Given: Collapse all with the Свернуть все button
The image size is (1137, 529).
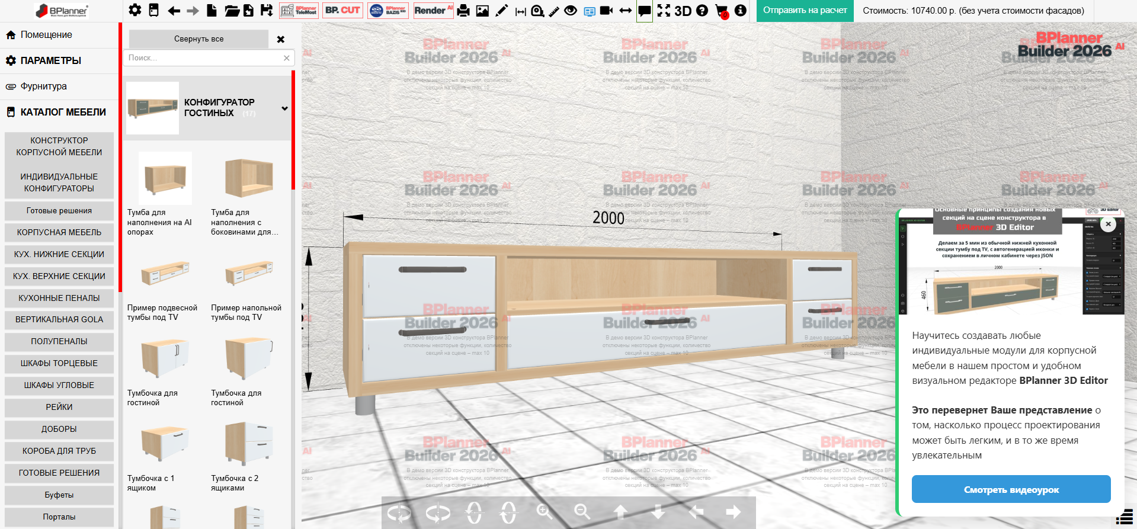Looking at the screenshot, I should tap(199, 39).
